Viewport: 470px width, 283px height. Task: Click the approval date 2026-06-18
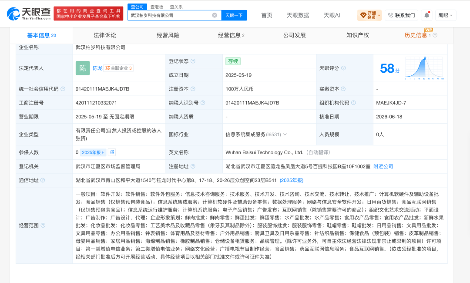[389, 117]
